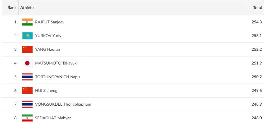Click the India flag icon

coord(27,22)
